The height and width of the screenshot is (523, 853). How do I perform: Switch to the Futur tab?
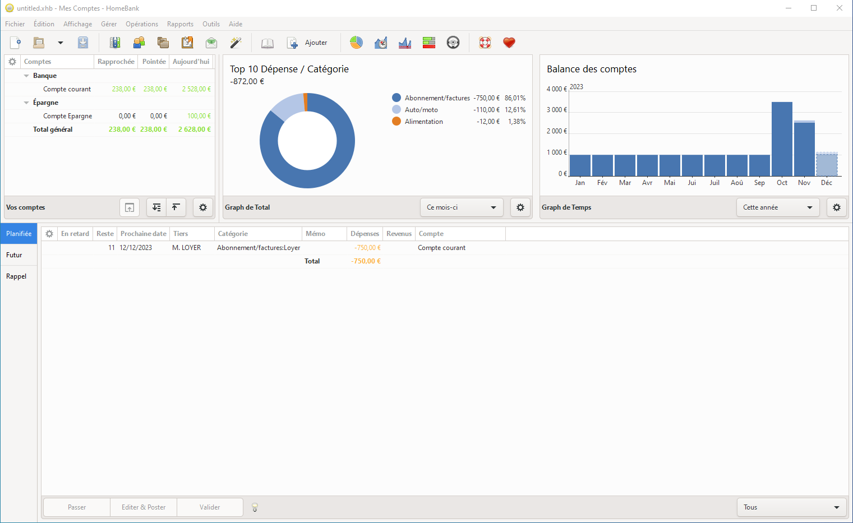[x=15, y=255]
